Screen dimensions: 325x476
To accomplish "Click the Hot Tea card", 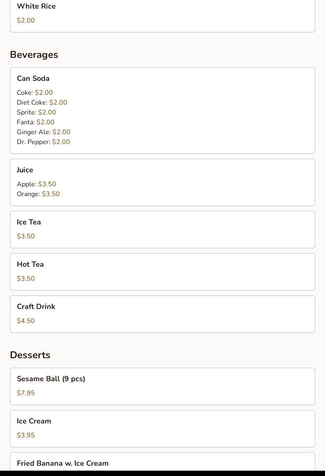I will coord(162,272).
